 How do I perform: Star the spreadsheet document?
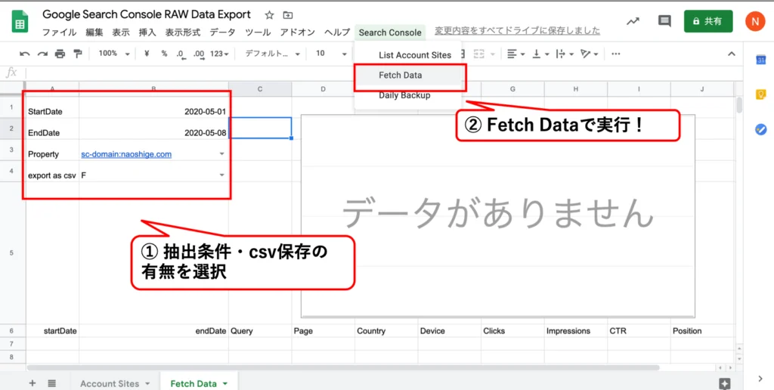tap(269, 15)
